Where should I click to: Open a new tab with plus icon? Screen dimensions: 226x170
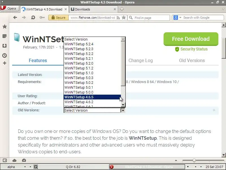tap(122, 9)
